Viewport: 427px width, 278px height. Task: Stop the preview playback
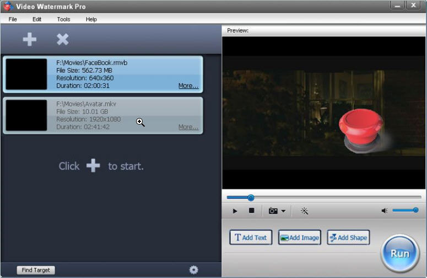pyautogui.click(x=251, y=211)
